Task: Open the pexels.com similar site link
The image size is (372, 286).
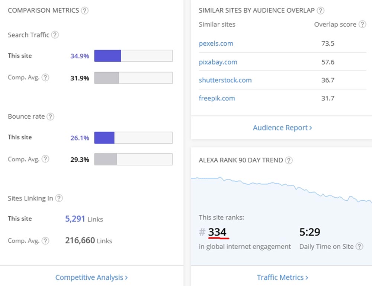Action: point(216,43)
